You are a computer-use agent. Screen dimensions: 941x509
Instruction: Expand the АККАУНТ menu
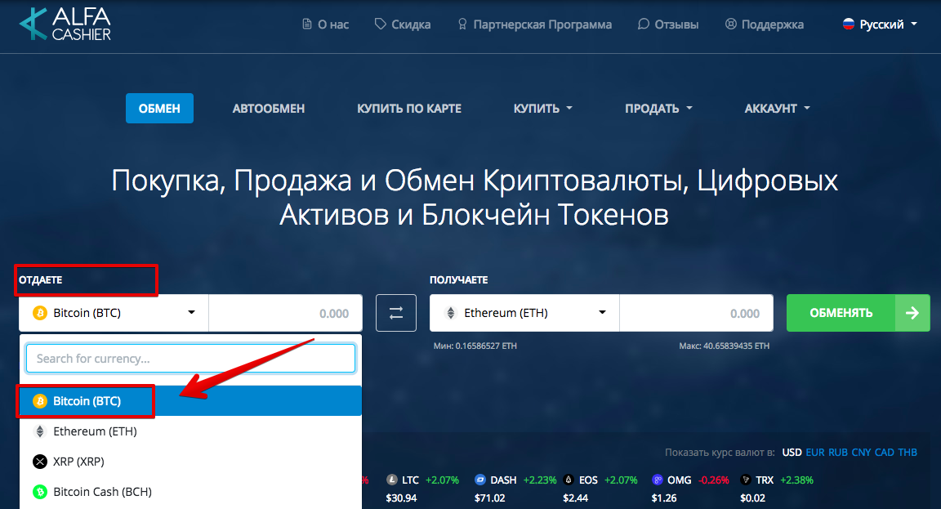point(777,109)
